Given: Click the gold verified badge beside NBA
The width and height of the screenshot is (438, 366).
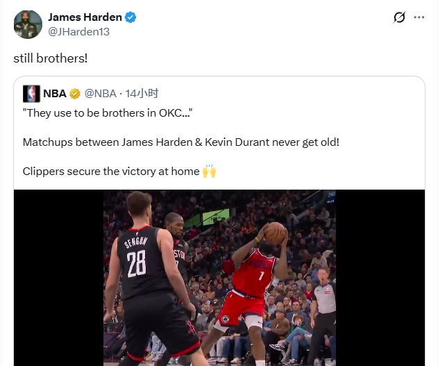Looking at the screenshot, I should coord(75,94).
